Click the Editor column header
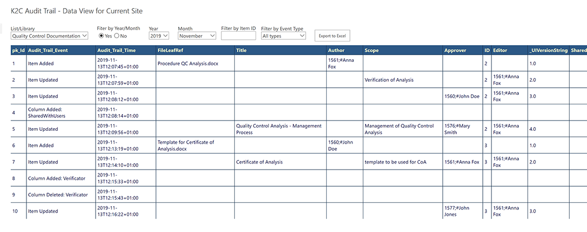 (x=509, y=51)
